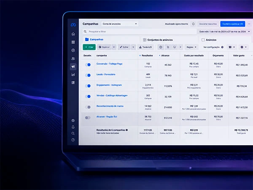Open Reconhecimento de marca campaign link
Viewport: 253px width, 190px height.
[110, 106]
